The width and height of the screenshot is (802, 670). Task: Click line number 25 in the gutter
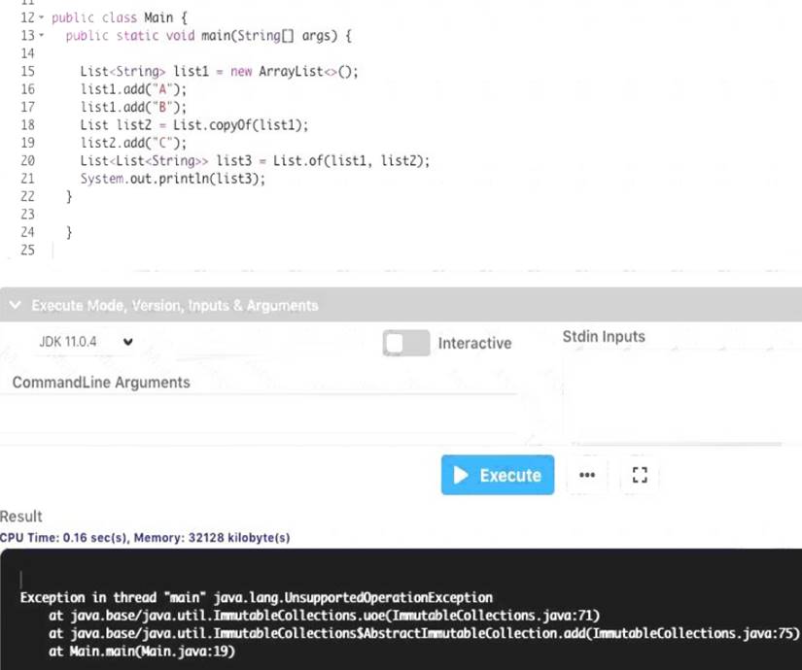click(x=27, y=250)
